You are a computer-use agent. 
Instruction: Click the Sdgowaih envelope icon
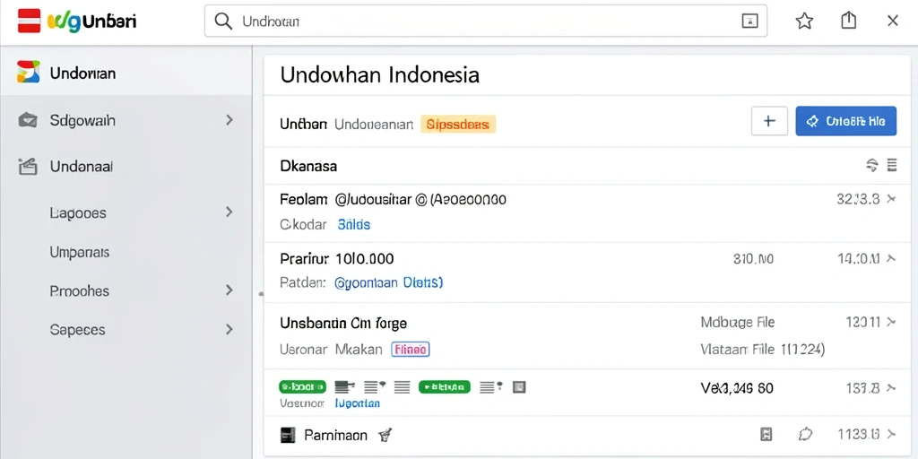pos(28,120)
